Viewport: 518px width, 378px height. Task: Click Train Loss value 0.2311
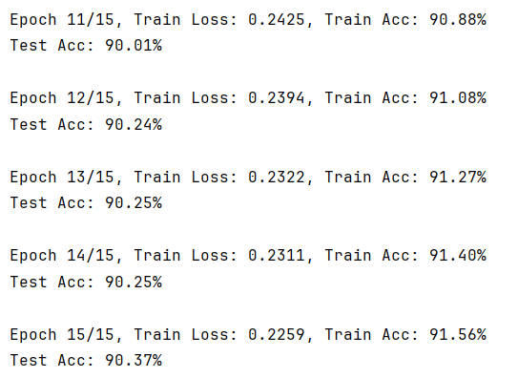(277, 256)
